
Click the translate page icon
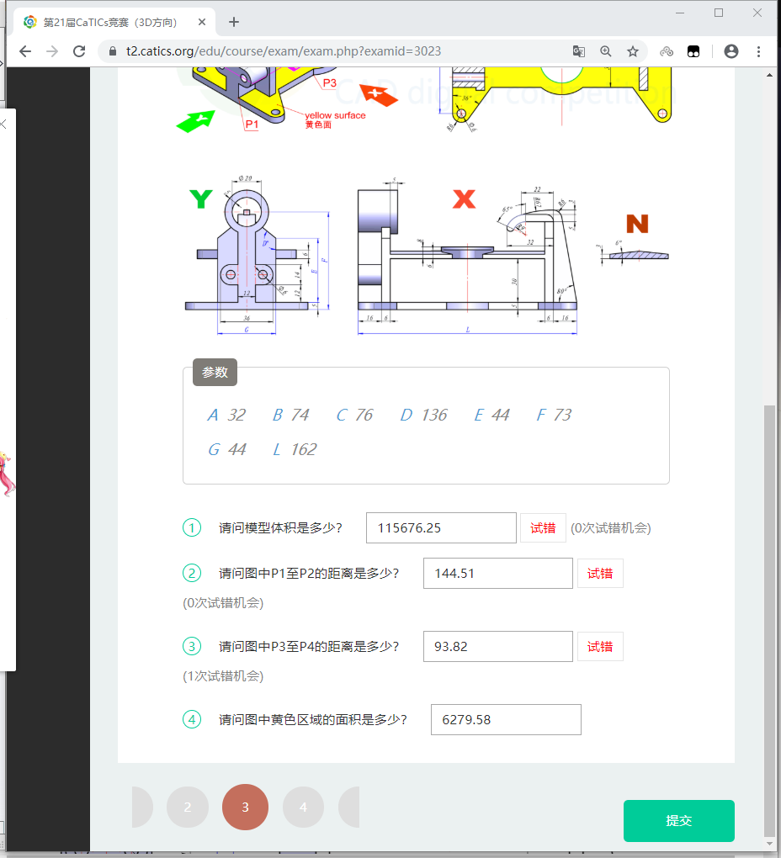point(579,51)
